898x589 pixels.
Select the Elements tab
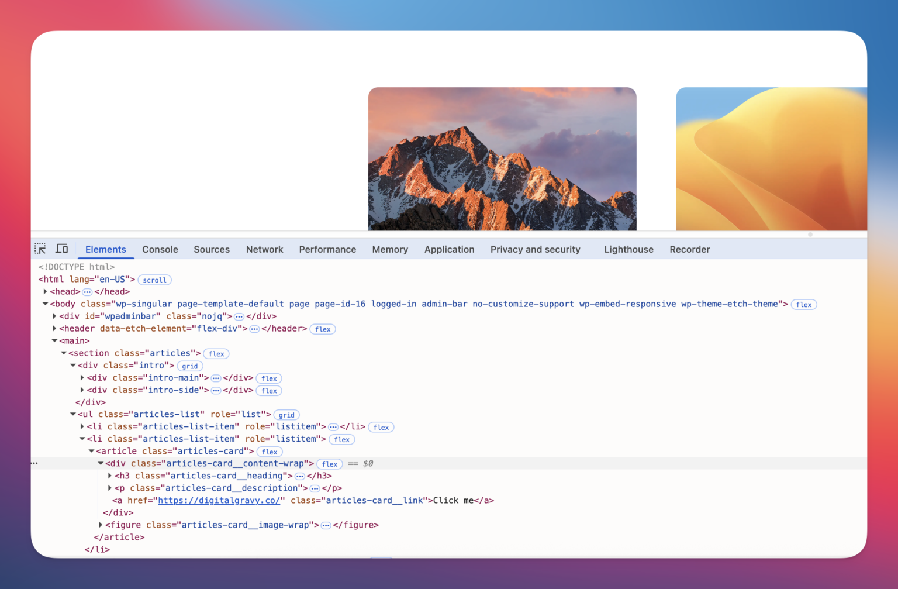106,249
